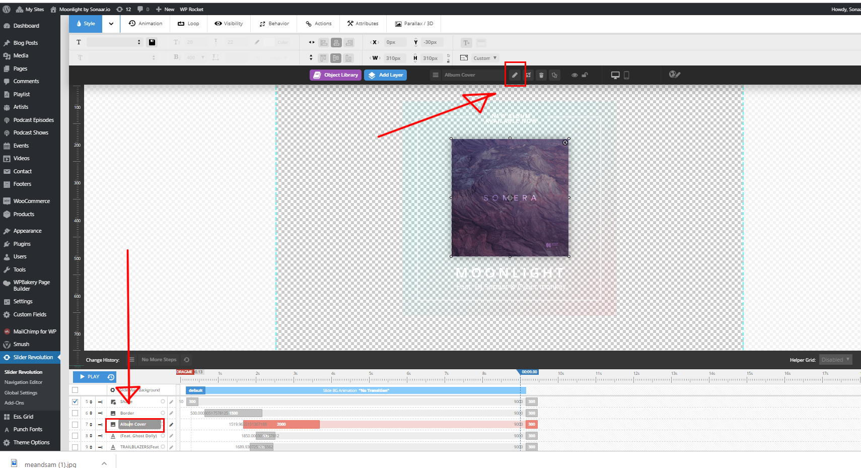
Task: Open Slide Main Background settings gear
Action: [x=112, y=390]
